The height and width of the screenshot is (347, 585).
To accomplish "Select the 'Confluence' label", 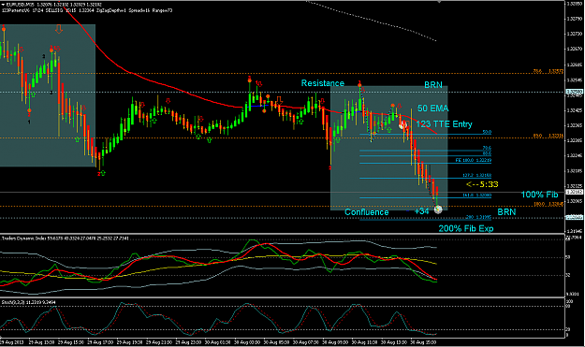I will [x=366, y=212].
